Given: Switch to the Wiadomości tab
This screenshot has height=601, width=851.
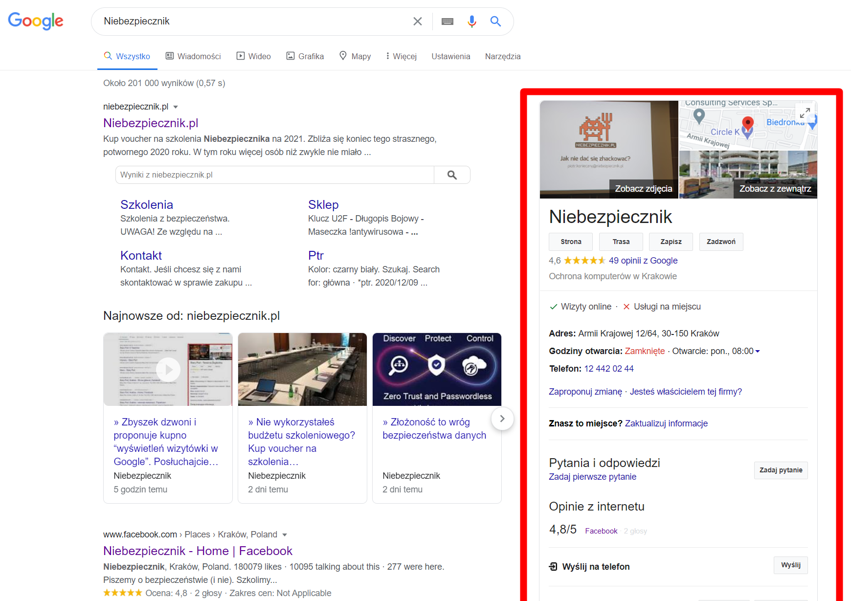Looking at the screenshot, I should (193, 56).
